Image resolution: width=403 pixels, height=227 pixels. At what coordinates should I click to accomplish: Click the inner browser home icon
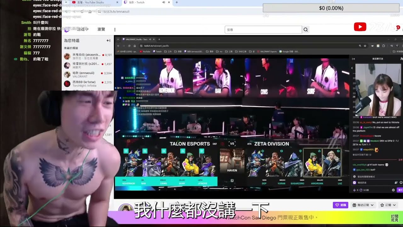pyautogui.click(x=135, y=46)
